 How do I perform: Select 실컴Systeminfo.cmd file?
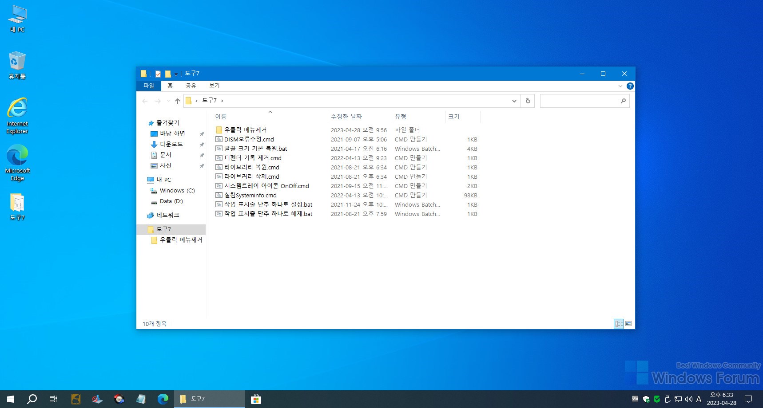pyautogui.click(x=246, y=195)
